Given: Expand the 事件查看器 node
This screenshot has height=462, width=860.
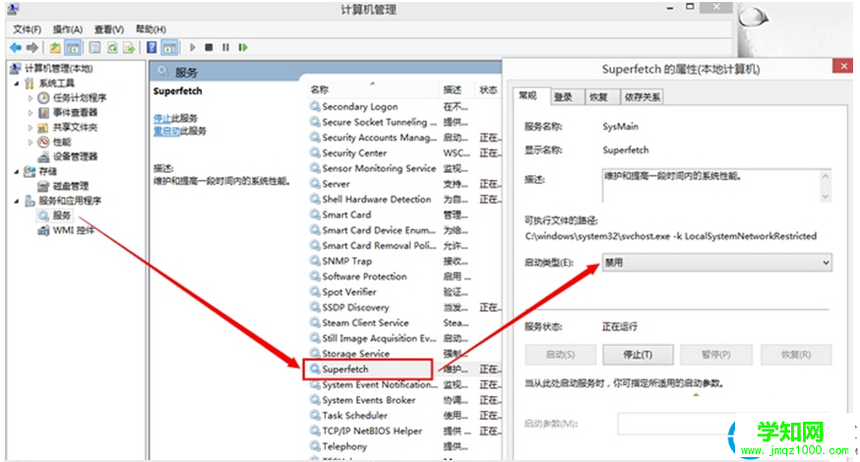Looking at the screenshot, I should pos(31,113).
